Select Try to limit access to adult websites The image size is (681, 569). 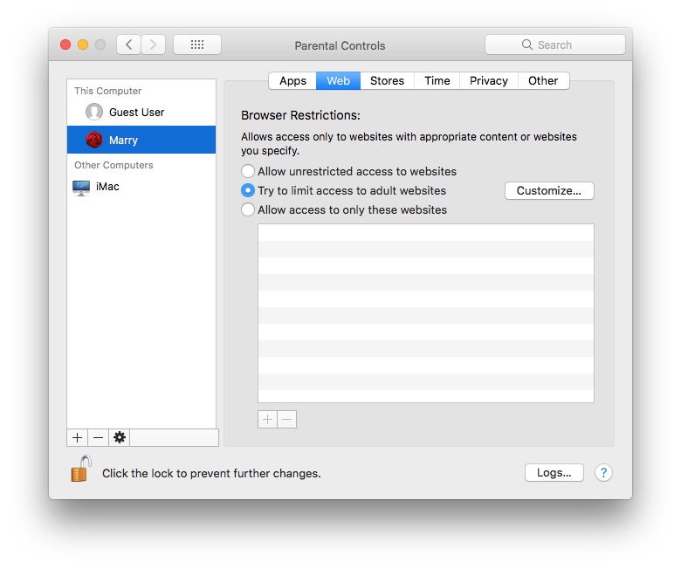[x=249, y=191]
